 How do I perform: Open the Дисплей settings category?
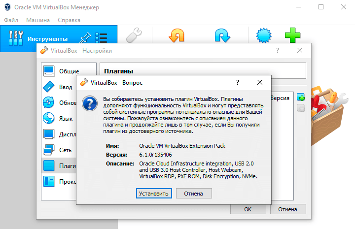pyautogui.click(x=59, y=134)
